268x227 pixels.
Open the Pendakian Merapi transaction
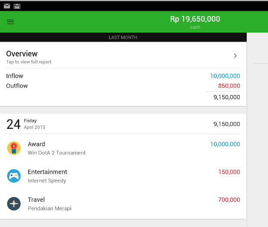(x=50, y=208)
